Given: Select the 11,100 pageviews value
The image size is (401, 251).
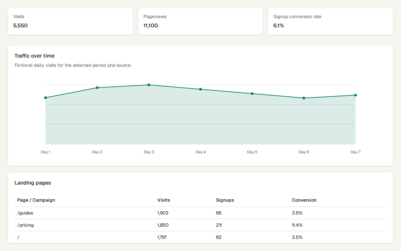Looking at the screenshot, I should pos(151,25).
